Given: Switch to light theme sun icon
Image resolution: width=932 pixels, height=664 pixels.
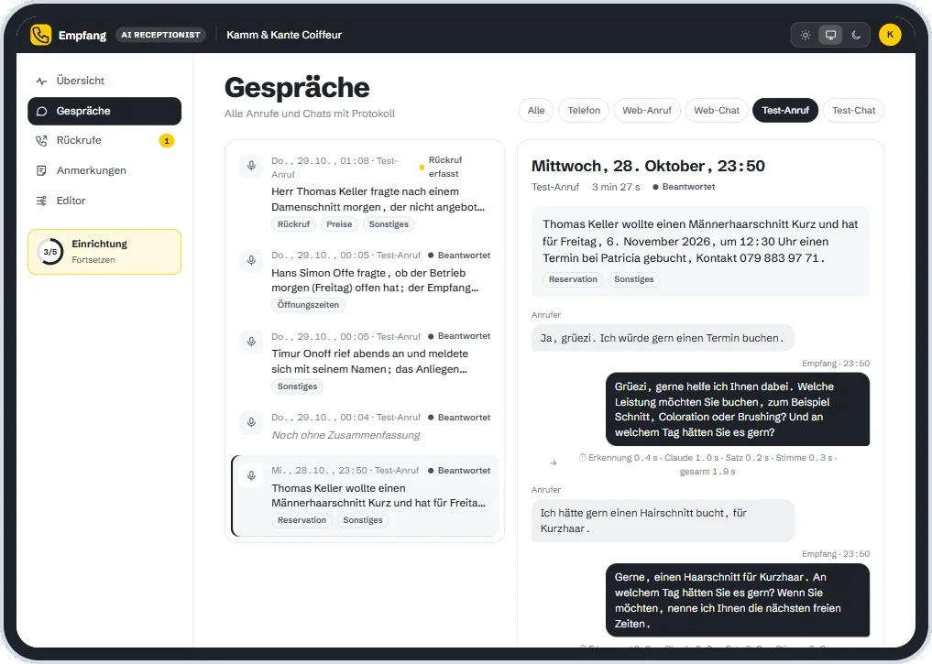Looking at the screenshot, I should tap(806, 35).
